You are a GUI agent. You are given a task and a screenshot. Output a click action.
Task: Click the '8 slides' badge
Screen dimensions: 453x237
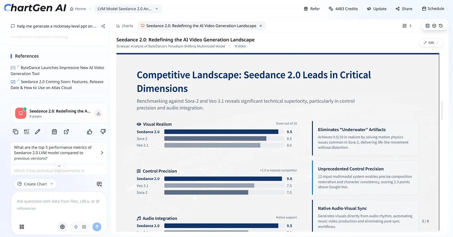click(x=240, y=46)
